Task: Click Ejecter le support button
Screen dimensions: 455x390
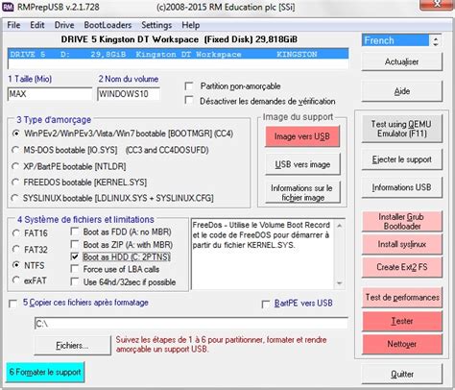Action: tap(402, 159)
